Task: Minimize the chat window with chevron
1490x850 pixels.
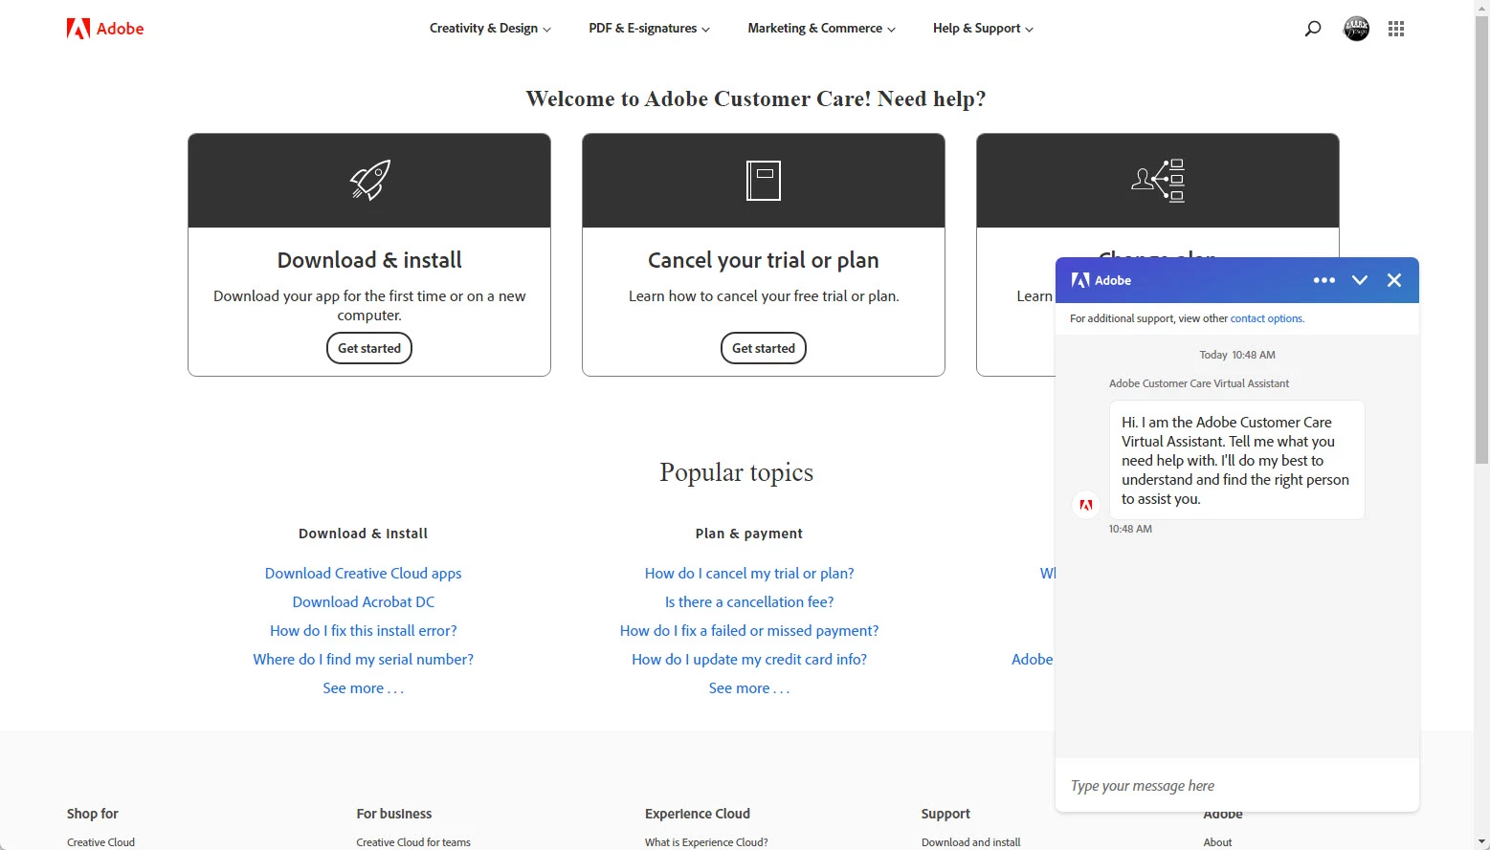Action: point(1360,280)
